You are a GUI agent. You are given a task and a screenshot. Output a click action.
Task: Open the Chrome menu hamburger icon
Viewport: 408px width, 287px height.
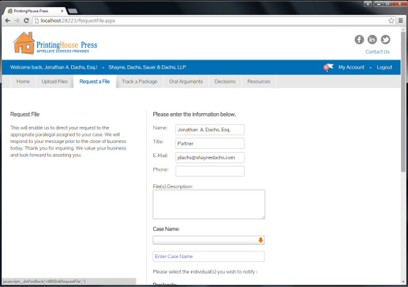[x=401, y=20]
